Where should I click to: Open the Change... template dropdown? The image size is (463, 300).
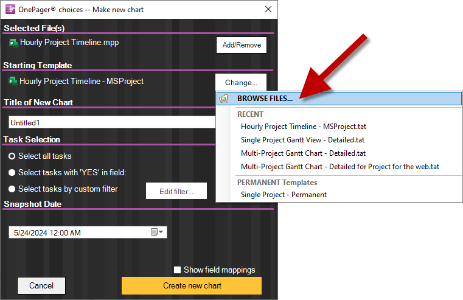tap(241, 82)
